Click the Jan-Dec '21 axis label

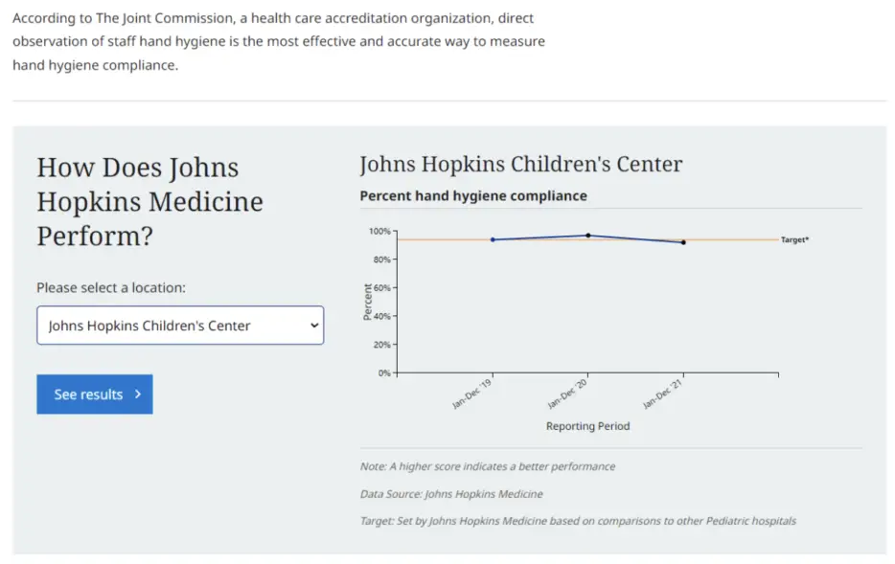(x=660, y=395)
